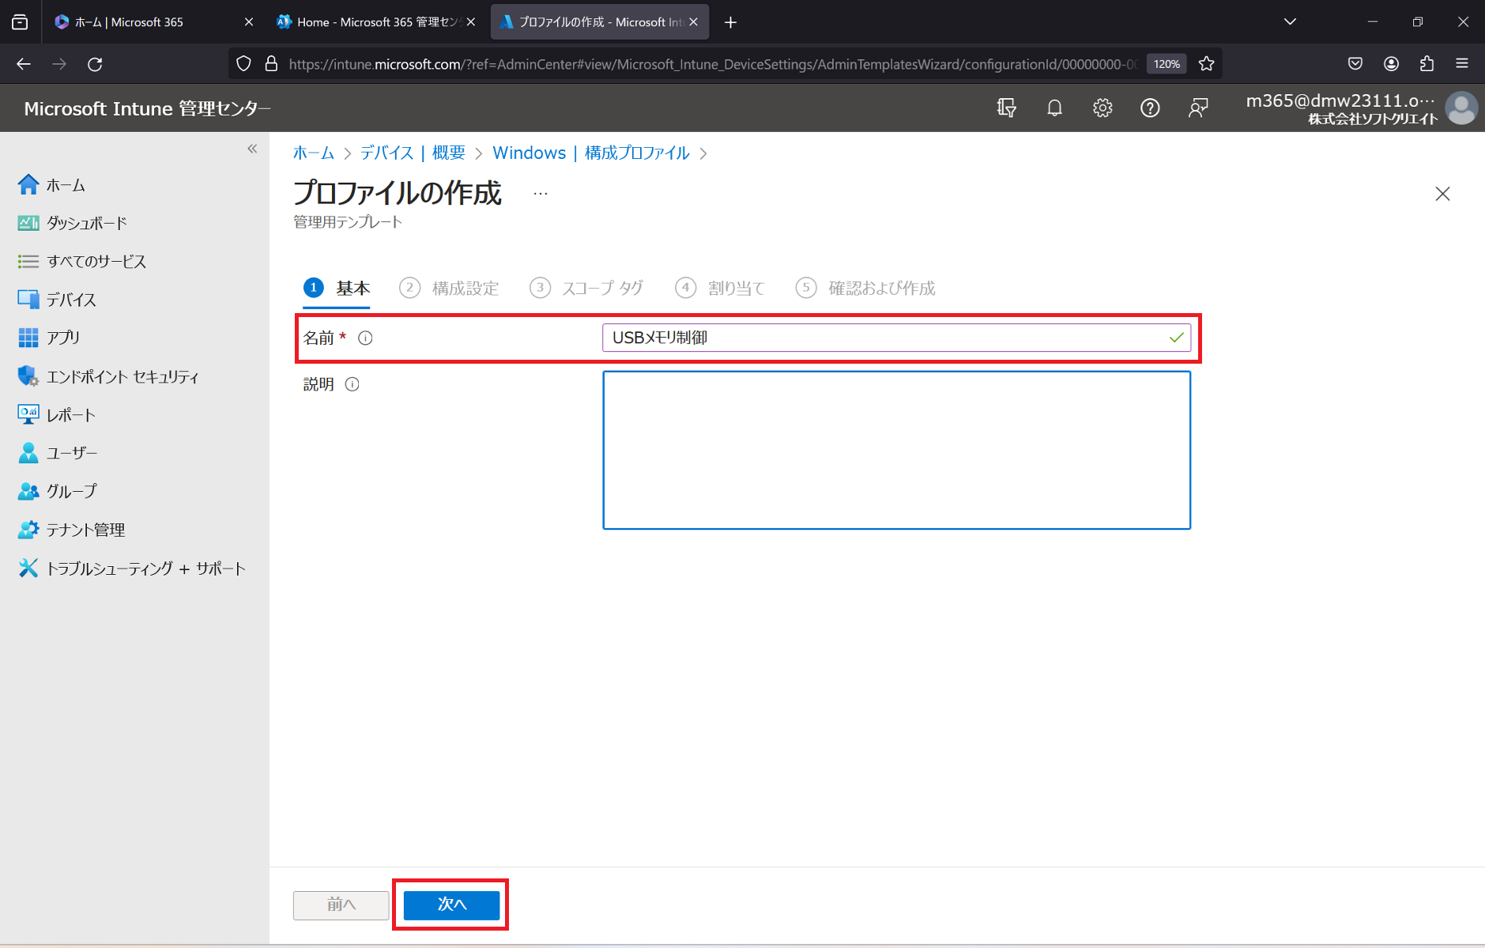Open the more options ellipsis by title
The image size is (1485, 948).
click(541, 194)
